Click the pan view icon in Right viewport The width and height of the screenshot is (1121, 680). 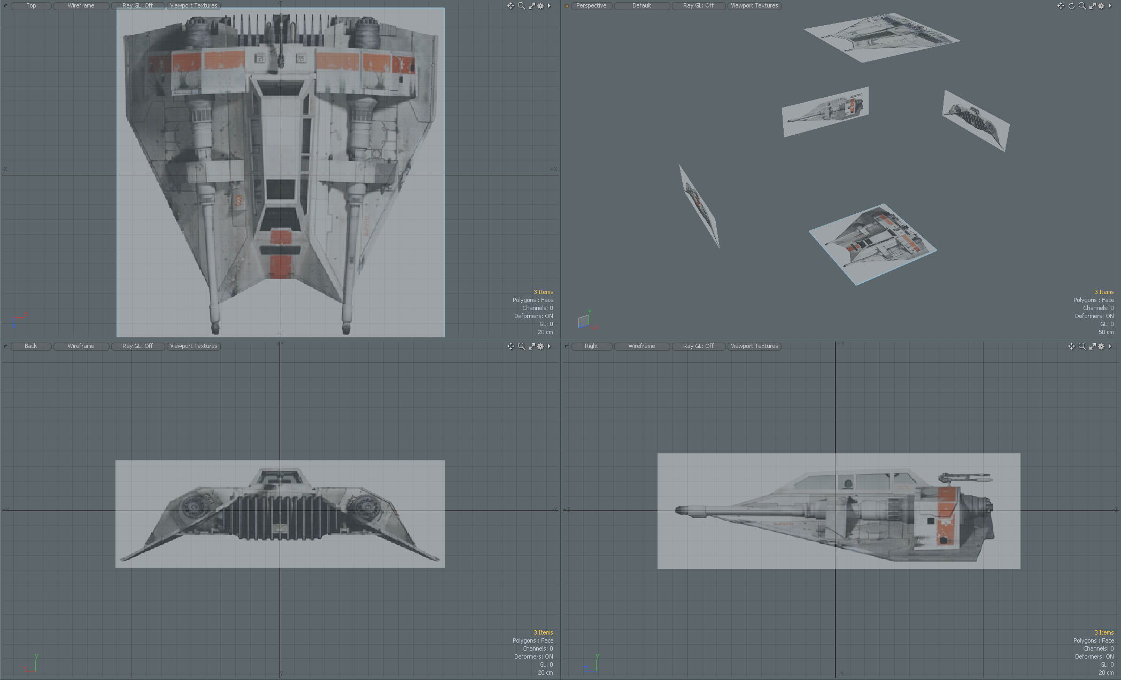click(x=1071, y=346)
